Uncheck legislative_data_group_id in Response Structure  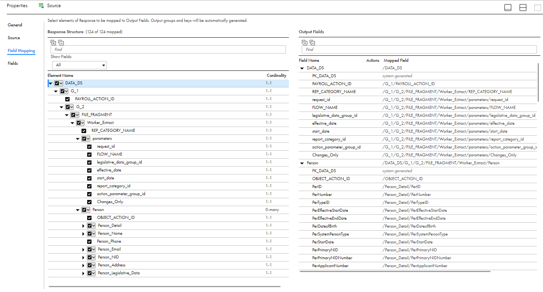(x=89, y=162)
